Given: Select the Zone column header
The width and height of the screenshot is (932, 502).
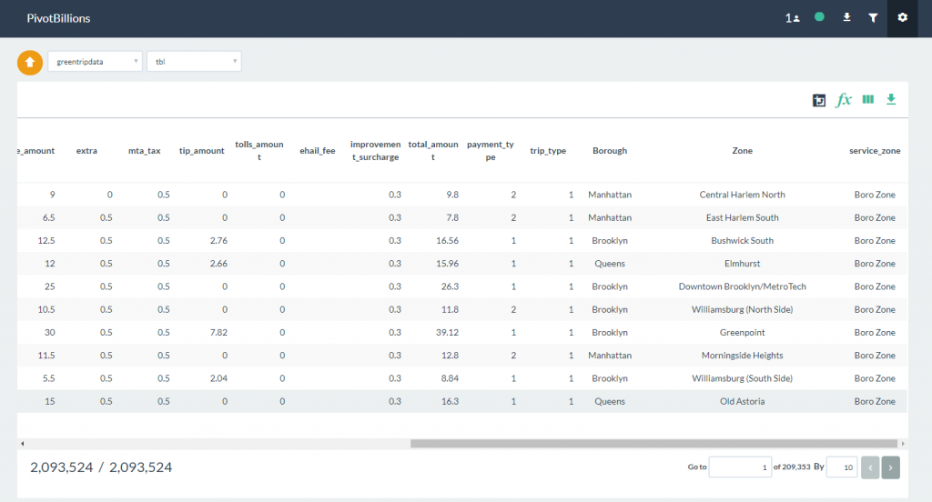Looking at the screenshot, I should click(x=743, y=151).
